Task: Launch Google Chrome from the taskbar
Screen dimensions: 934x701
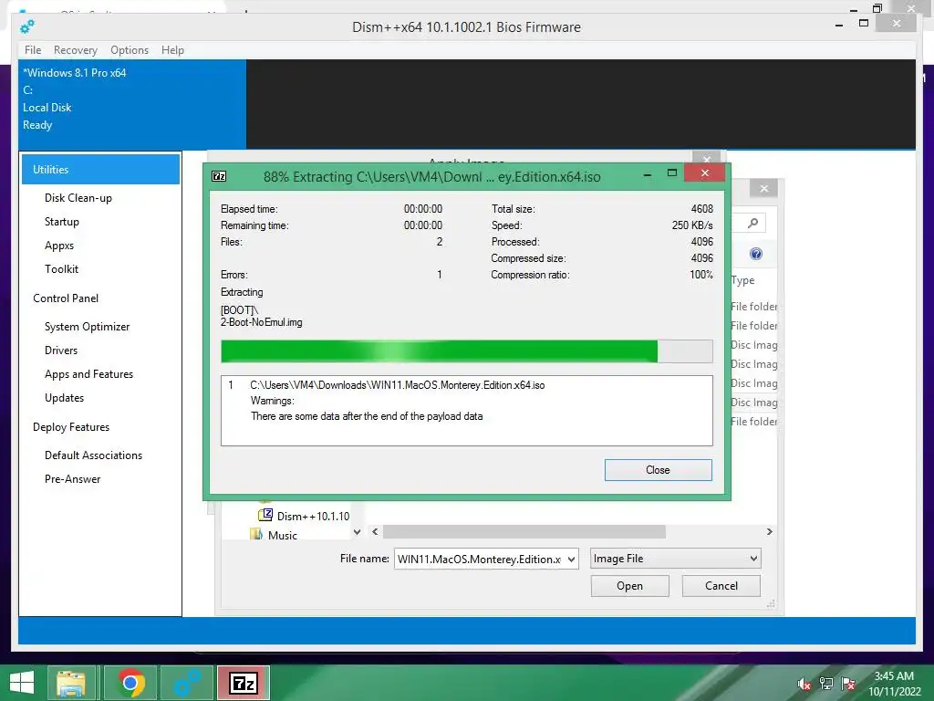Action: 131,683
